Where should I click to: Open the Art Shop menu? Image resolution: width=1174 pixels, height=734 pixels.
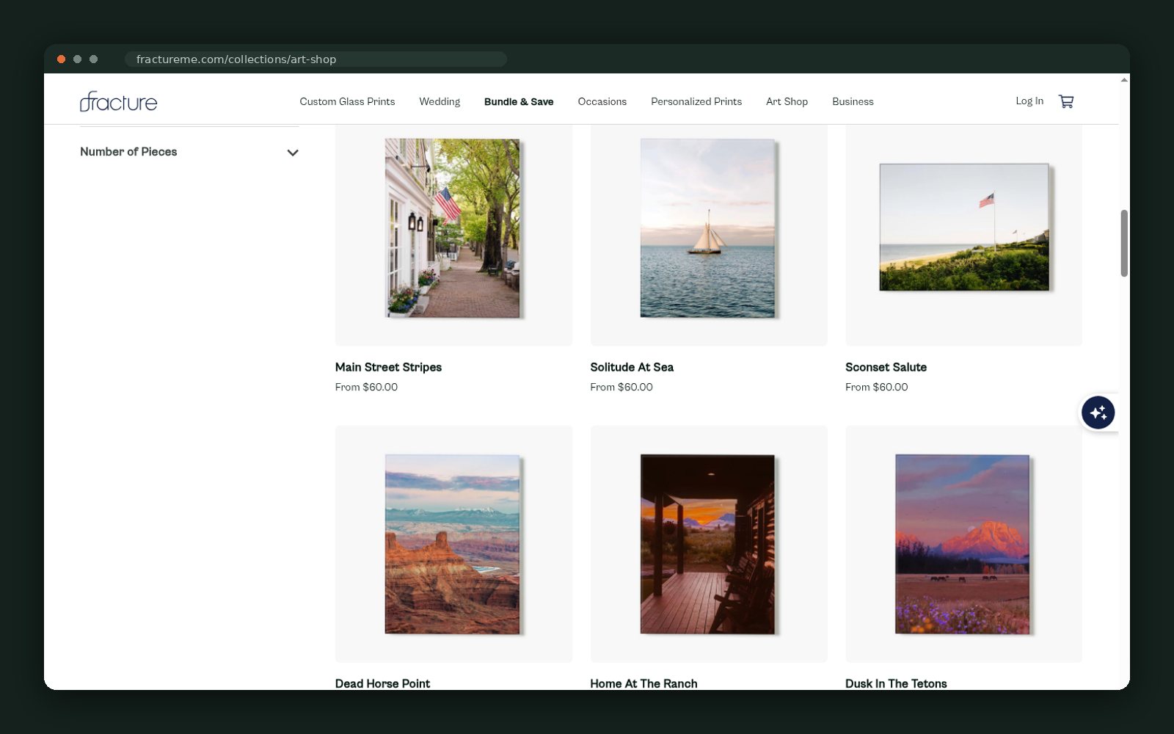[x=787, y=101]
